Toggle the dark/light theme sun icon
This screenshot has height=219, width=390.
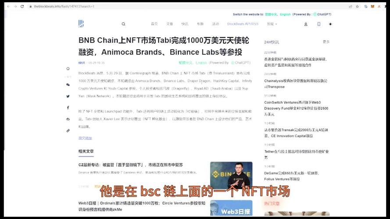[330, 24]
